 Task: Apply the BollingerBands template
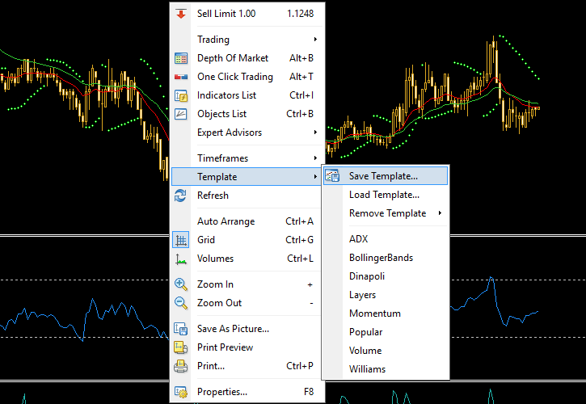(386, 258)
